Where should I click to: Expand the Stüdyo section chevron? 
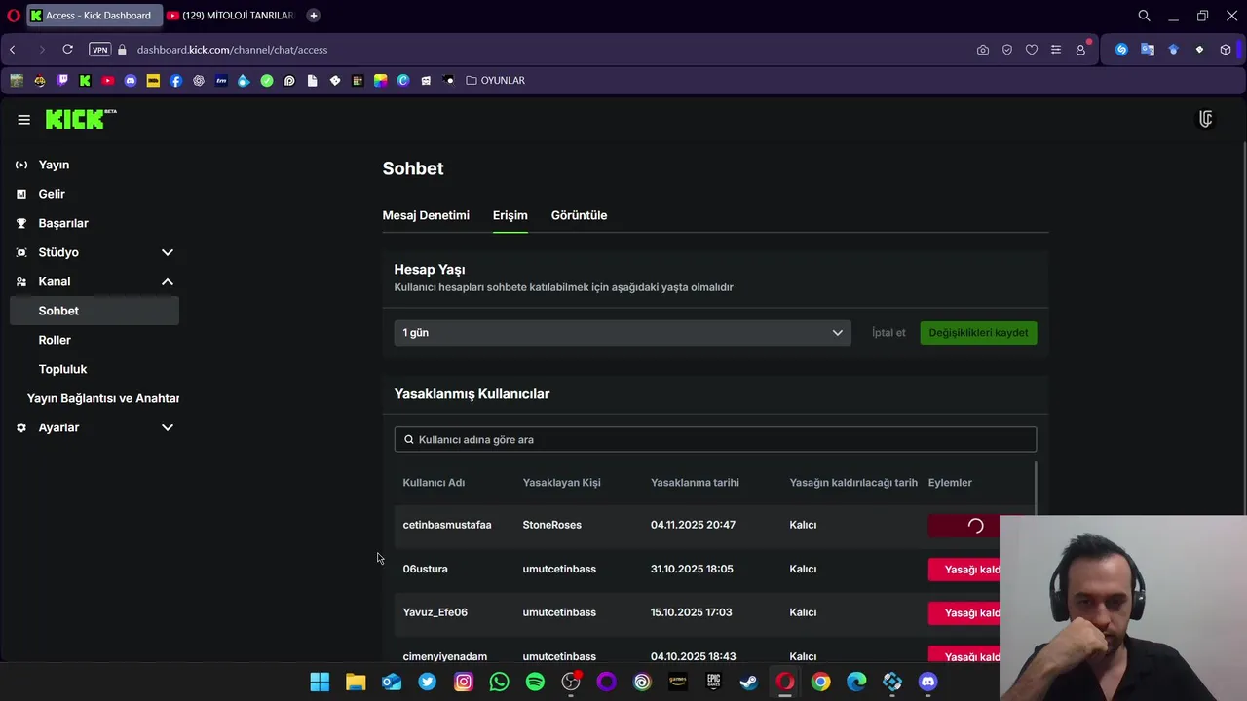point(168,252)
